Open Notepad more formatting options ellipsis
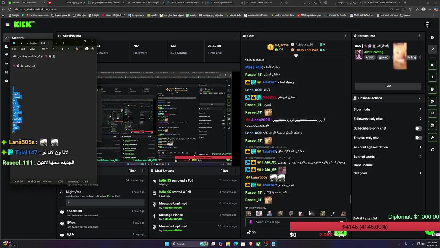 point(68,49)
